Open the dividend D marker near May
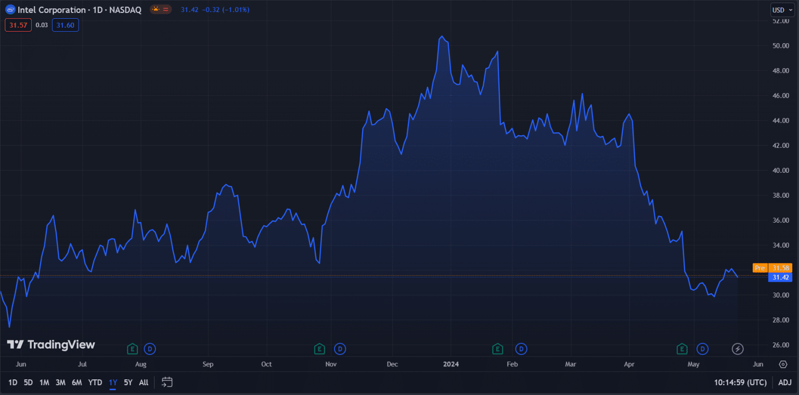The height and width of the screenshot is (395, 799). 703,349
